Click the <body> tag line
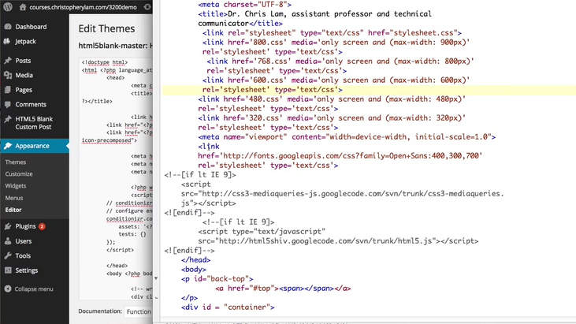Screen dimensions: 576x324 point(194,270)
